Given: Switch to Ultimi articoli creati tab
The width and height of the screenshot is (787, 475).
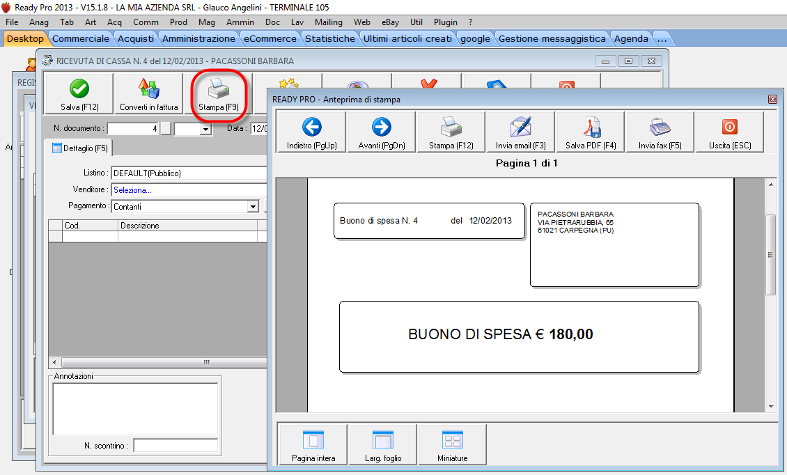Looking at the screenshot, I should [x=407, y=39].
